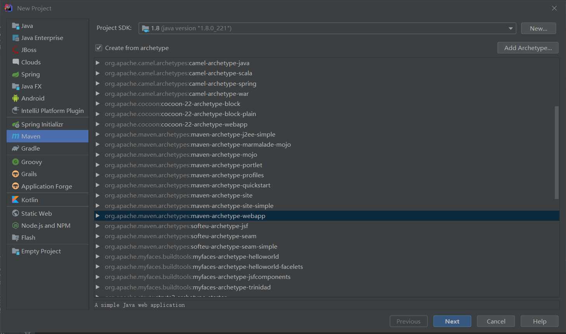Select myfaces-archetype-helloworld row

pos(327,256)
